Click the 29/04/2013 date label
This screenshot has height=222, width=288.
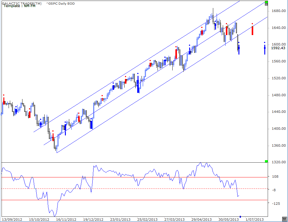click(x=202, y=220)
